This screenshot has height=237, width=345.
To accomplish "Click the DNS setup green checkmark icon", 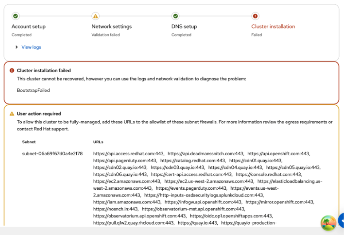I will [x=175, y=16].
